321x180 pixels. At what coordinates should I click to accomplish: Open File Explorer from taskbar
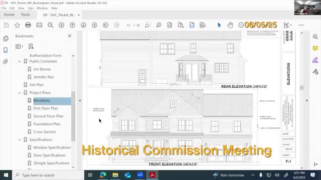point(115,175)
